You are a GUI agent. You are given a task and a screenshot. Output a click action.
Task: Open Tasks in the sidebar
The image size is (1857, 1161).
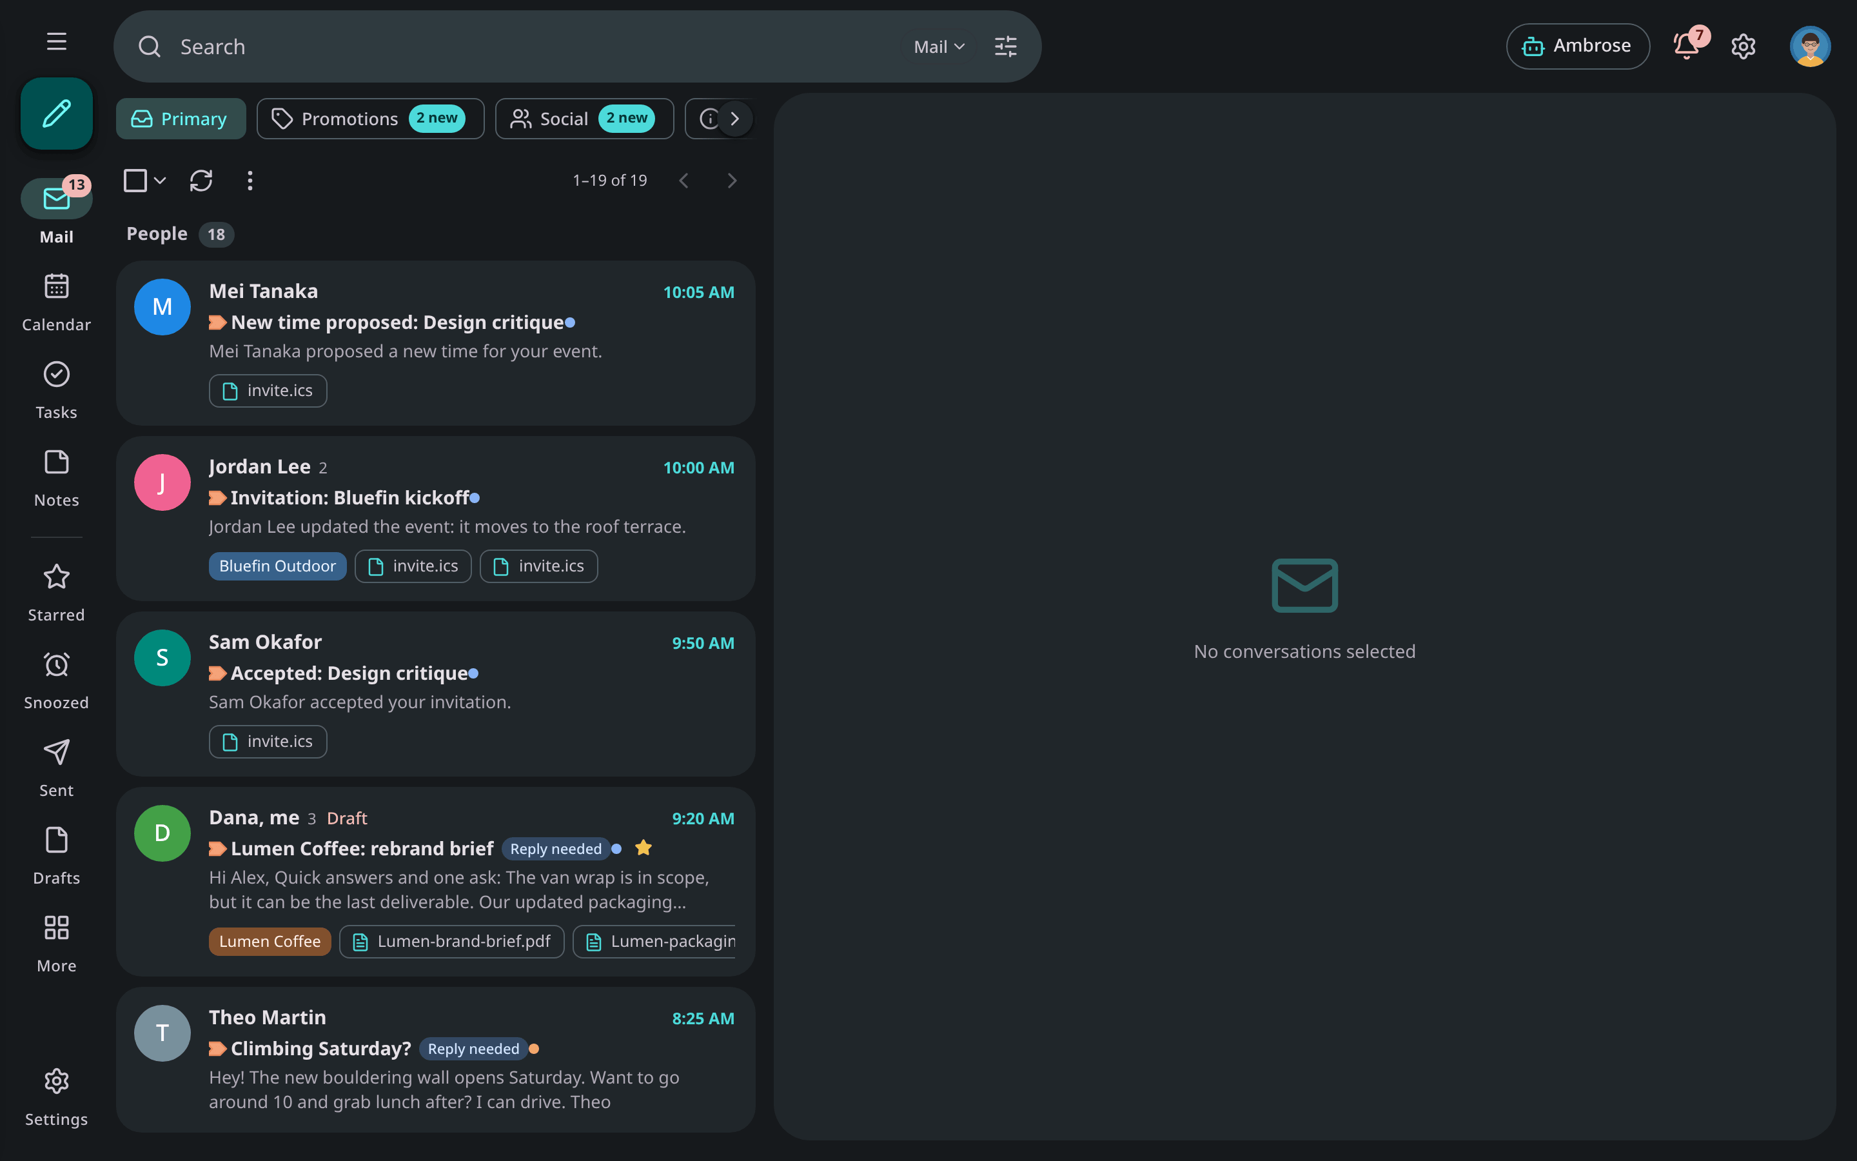pyautogui.click(x=57, y=390)
